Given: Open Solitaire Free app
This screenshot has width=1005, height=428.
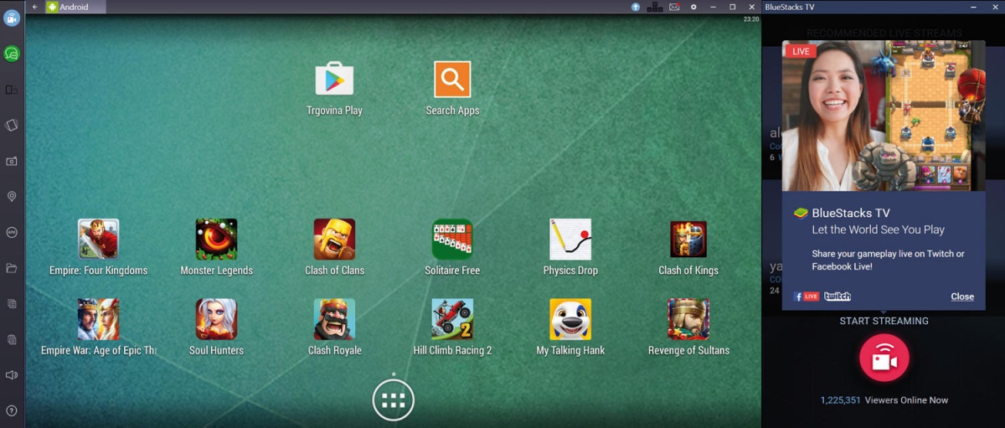Looking at the screenshot, I should click(452, 248).
